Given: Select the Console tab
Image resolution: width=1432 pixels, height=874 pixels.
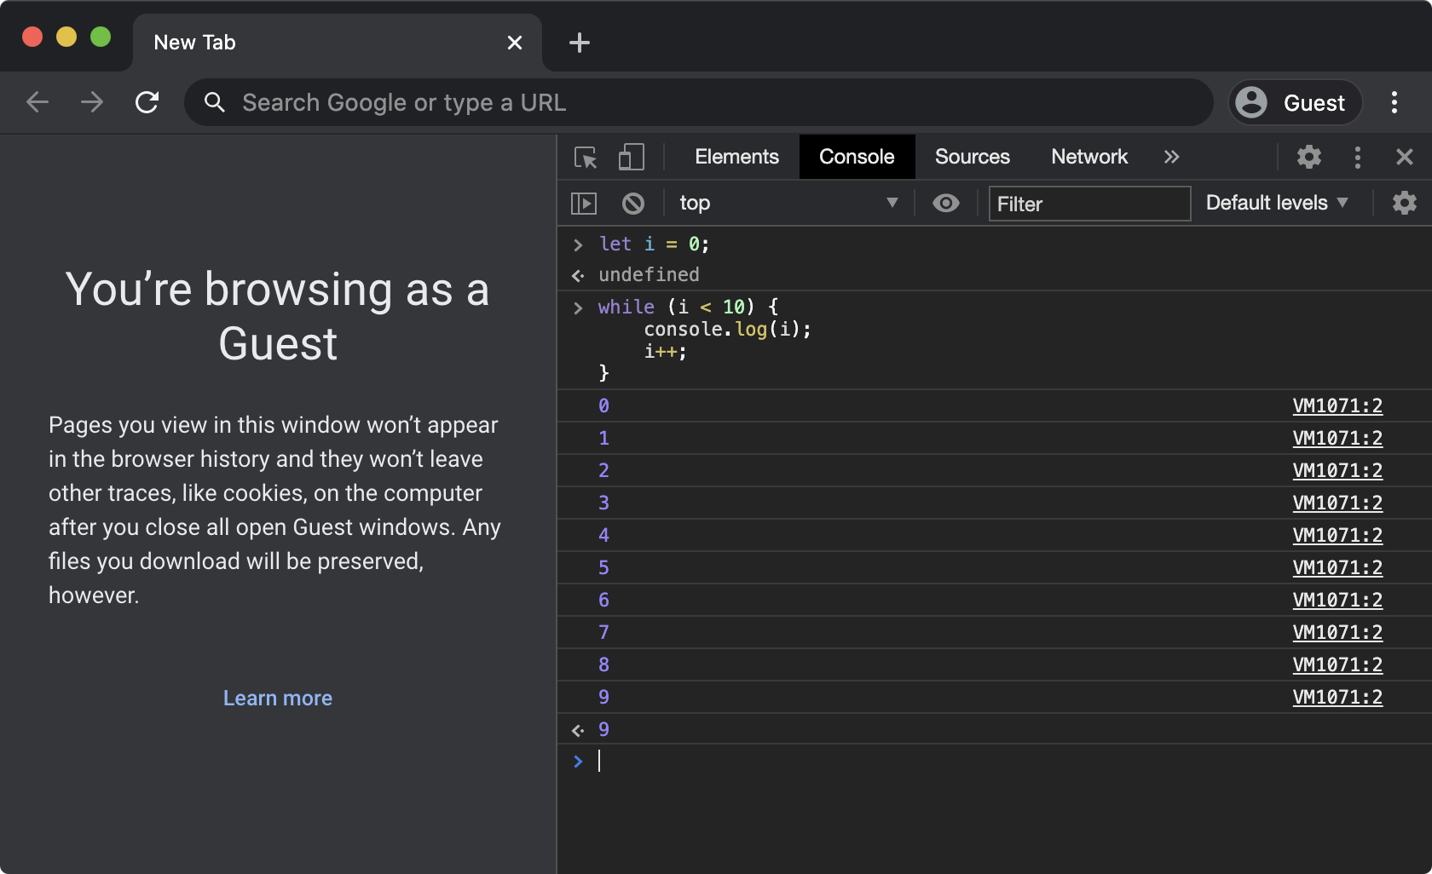Looking at the screenshot, I should (857, 157).
